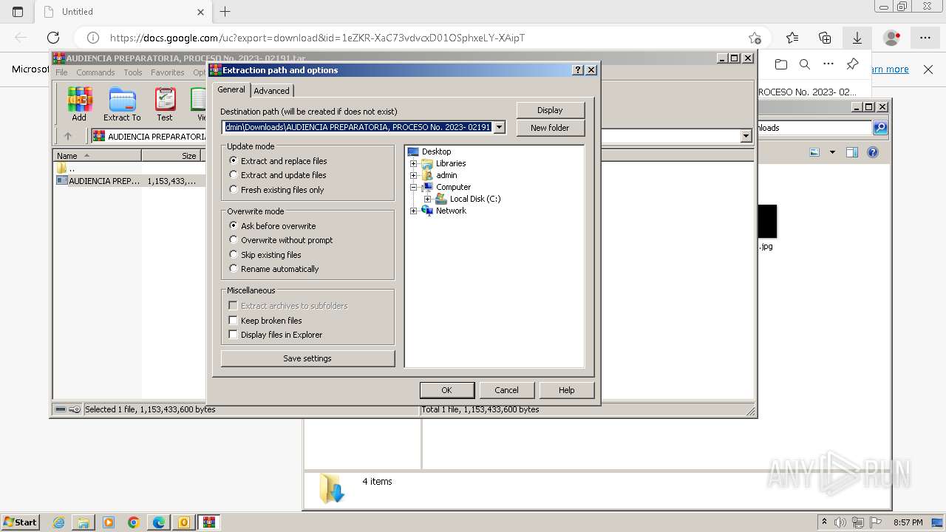Screen dimensions: 946x532
Task: Refresh the Edge browser page
Action: tap(53, 38)
